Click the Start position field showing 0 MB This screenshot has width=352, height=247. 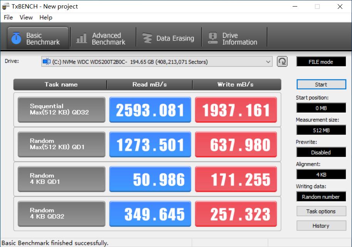[321, 108]
